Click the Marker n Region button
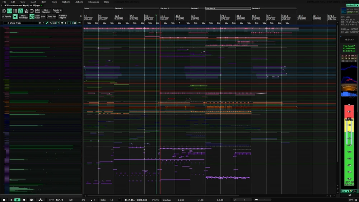 (x=62, y=17)
